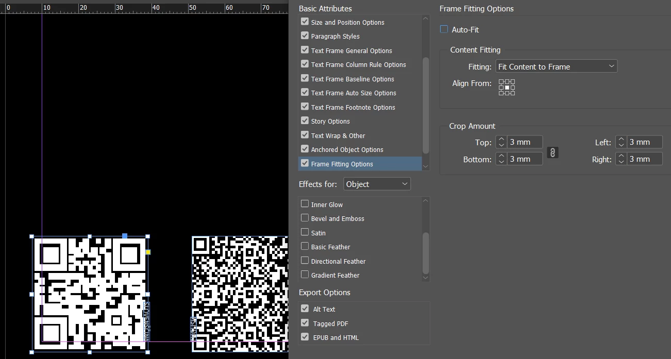
Task: Select the center Align From reference point
Action: (507, 88)
